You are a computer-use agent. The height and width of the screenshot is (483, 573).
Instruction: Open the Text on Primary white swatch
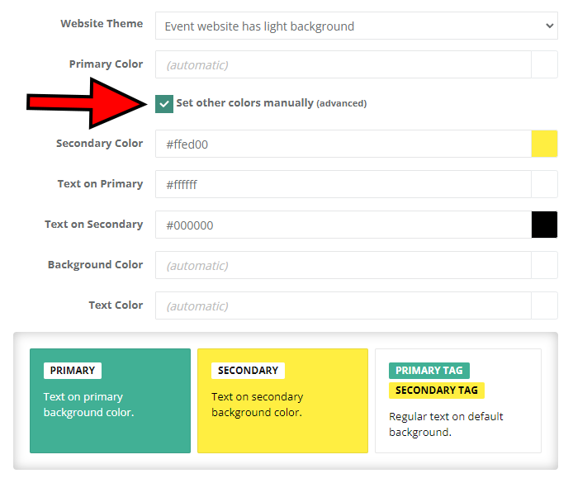[x=544, y=184]
